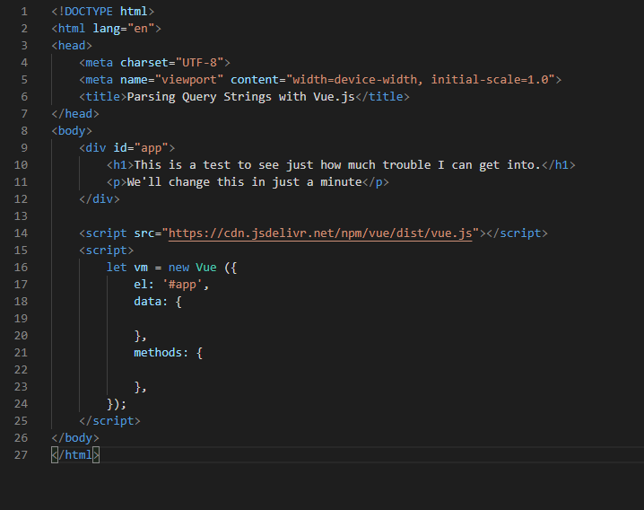The image size is (644, 510).
Task: Click the "width=device-width, initial-scale=1.0" content string
Action: pos(421,80)
